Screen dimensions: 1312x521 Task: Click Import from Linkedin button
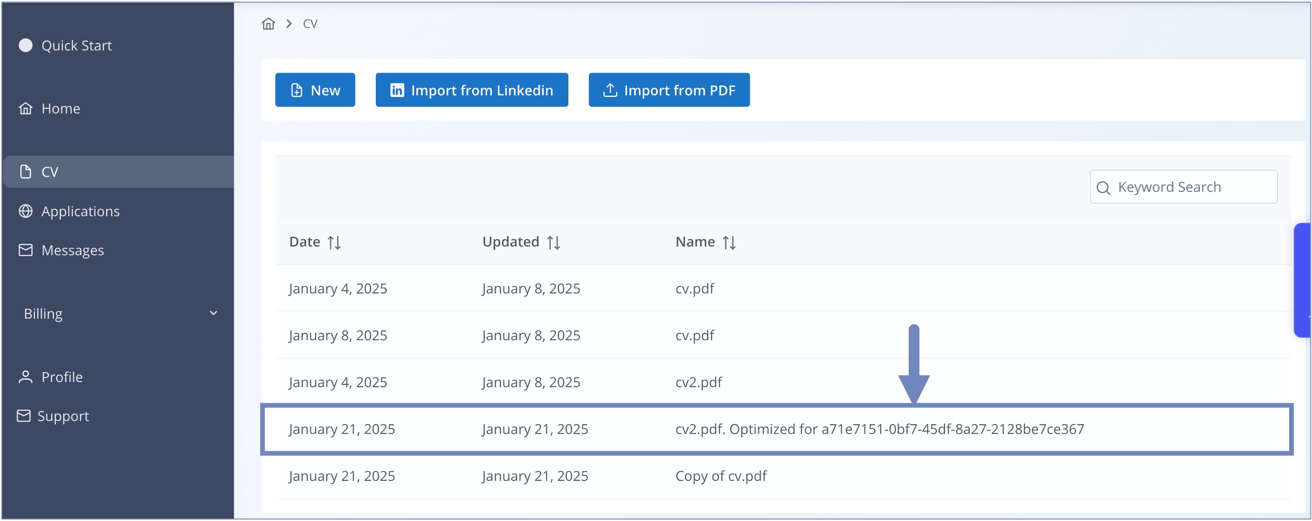point(472,89)
